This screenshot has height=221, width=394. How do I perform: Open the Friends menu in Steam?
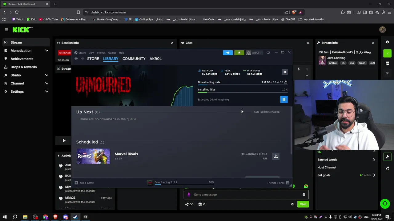(101, 53)
